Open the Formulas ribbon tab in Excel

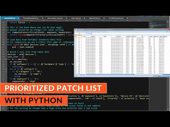click(x=92, y=32)
